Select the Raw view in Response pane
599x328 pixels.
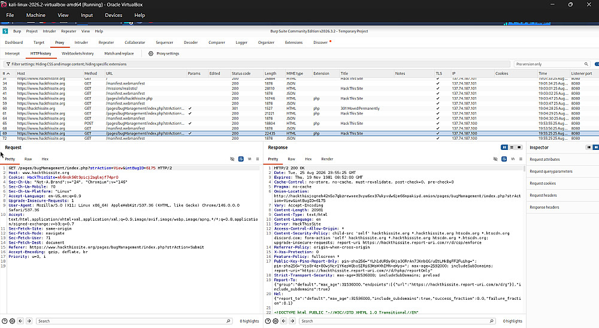pos(292,159)
